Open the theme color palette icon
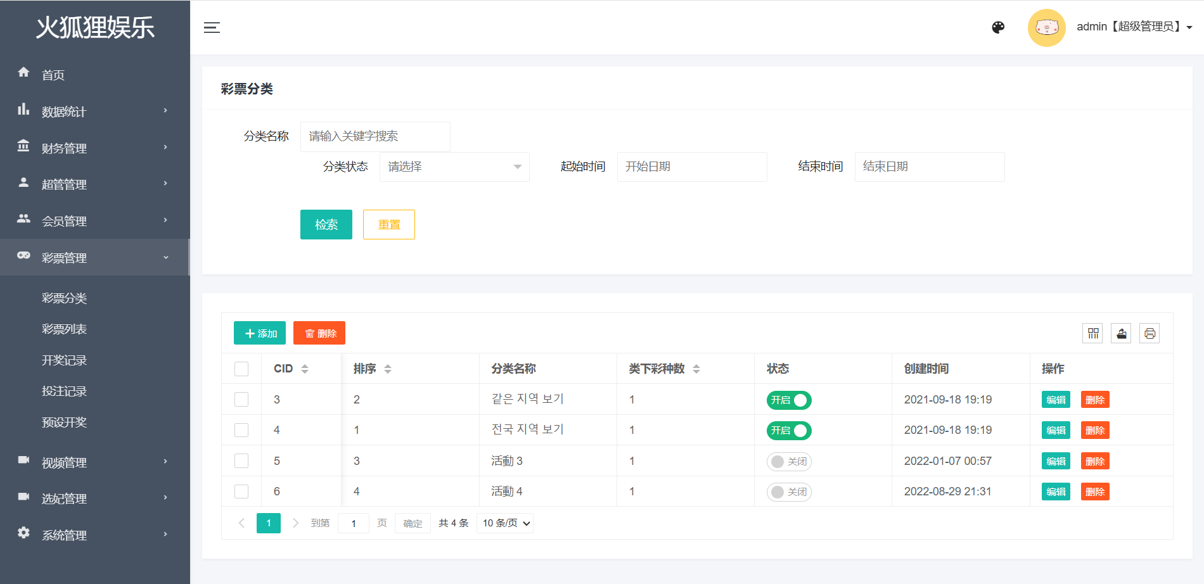The image size is (1204, 584). pos(998,27)
